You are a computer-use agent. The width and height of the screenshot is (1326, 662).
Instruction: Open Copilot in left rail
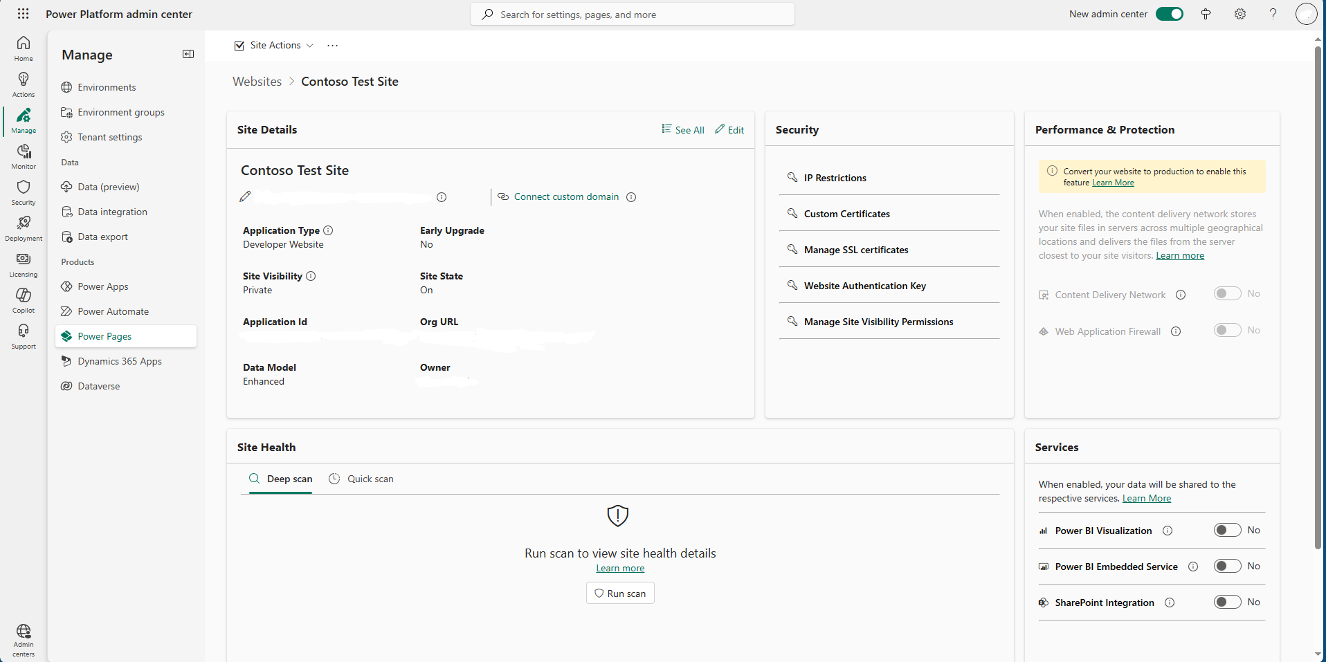tap(24, 300)
